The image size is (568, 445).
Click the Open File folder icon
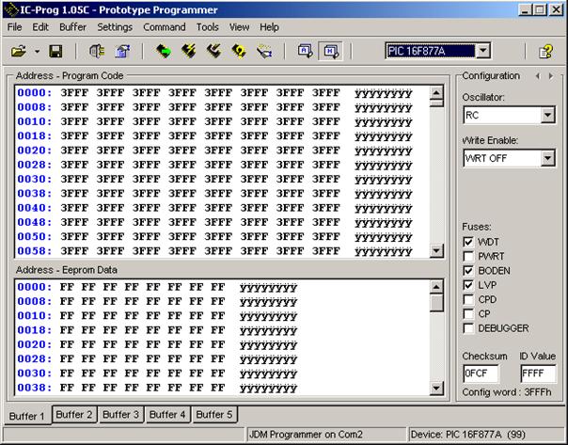point(18,51)
